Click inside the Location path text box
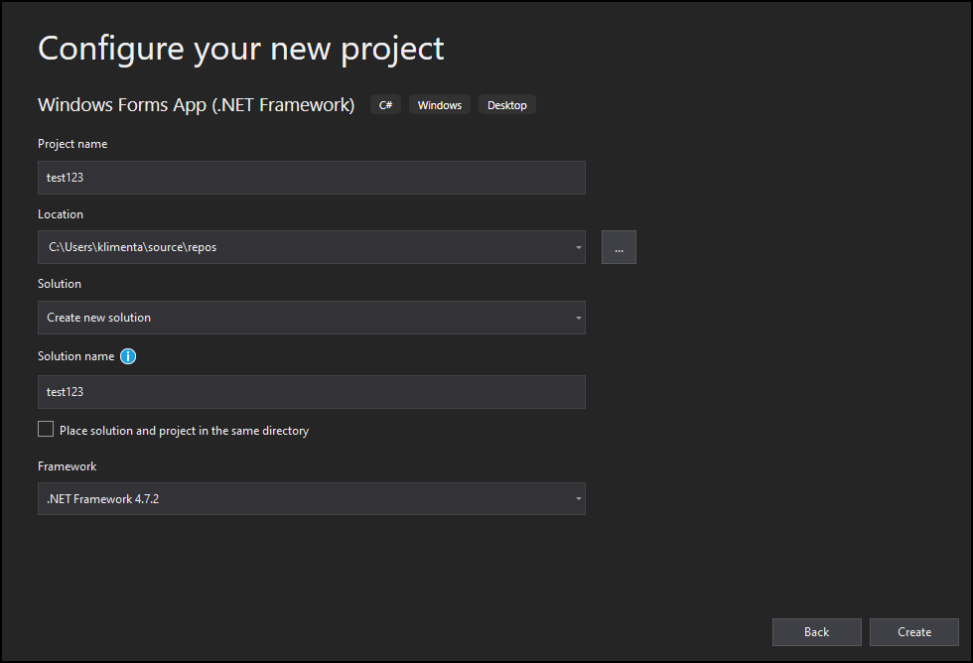The width and height of the screenshot is (973, 663). (304, 247)
